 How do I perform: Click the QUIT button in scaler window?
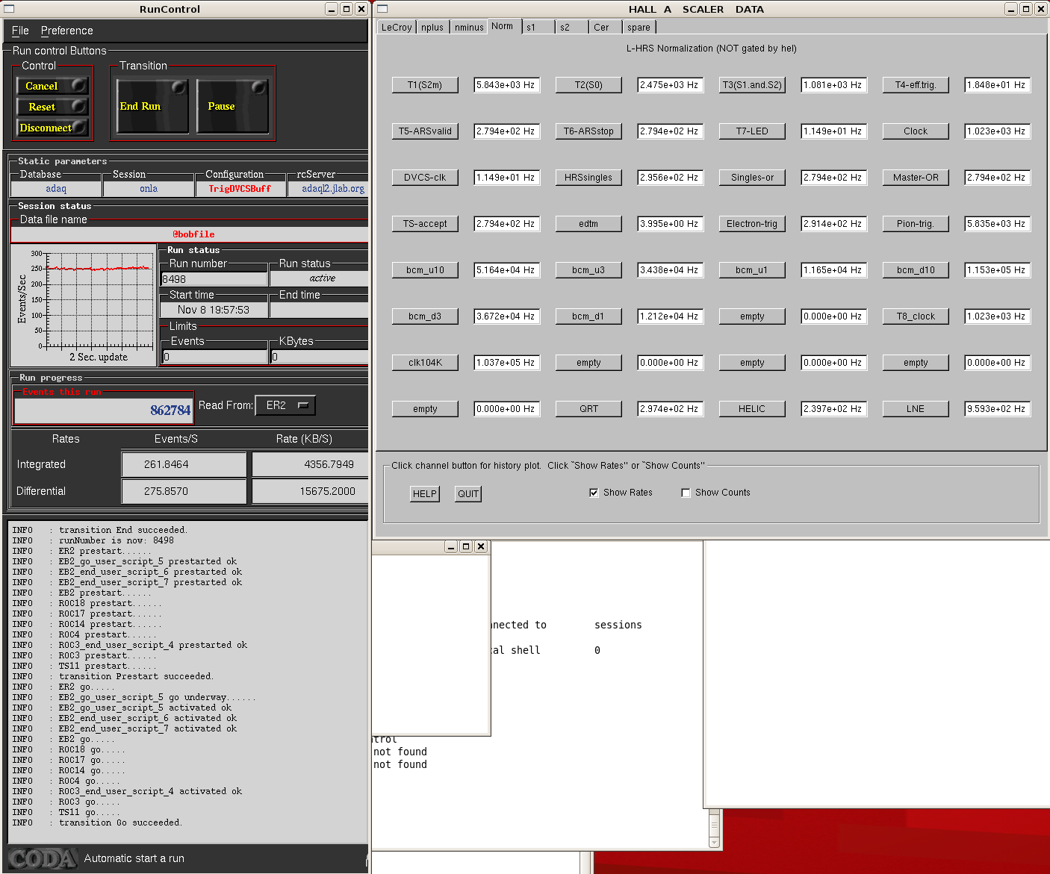tap(468, 493)
